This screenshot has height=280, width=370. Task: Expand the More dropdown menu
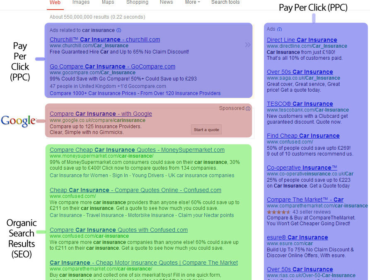(x=193, y=2)
